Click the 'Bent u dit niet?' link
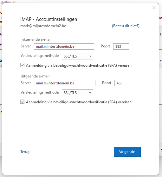 tap(126, 26)
